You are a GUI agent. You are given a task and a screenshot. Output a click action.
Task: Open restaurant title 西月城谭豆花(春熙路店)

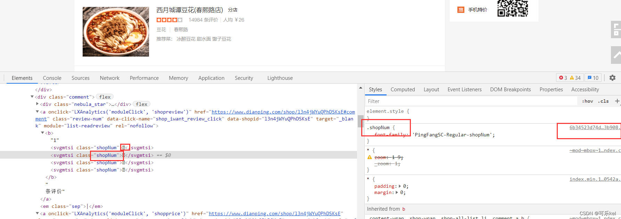click(190, 10)
